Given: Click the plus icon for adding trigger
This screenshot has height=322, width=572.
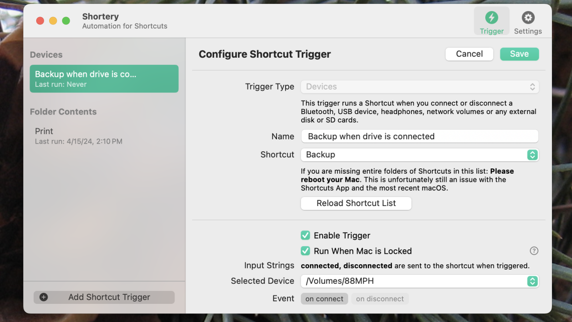Looking at the screenshot, I should (x=43, y=297).
